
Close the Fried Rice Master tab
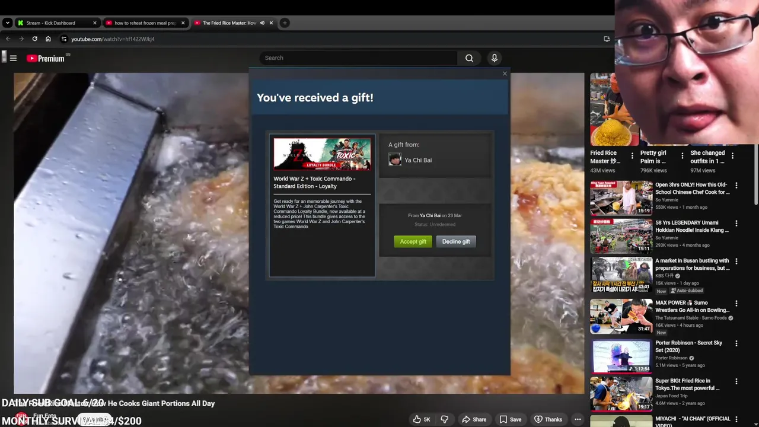[x=271, y=23]
